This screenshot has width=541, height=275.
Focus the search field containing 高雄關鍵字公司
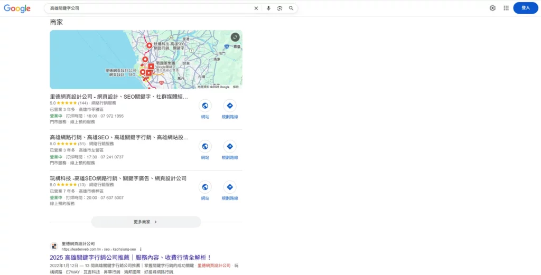[x=148, y=8]
